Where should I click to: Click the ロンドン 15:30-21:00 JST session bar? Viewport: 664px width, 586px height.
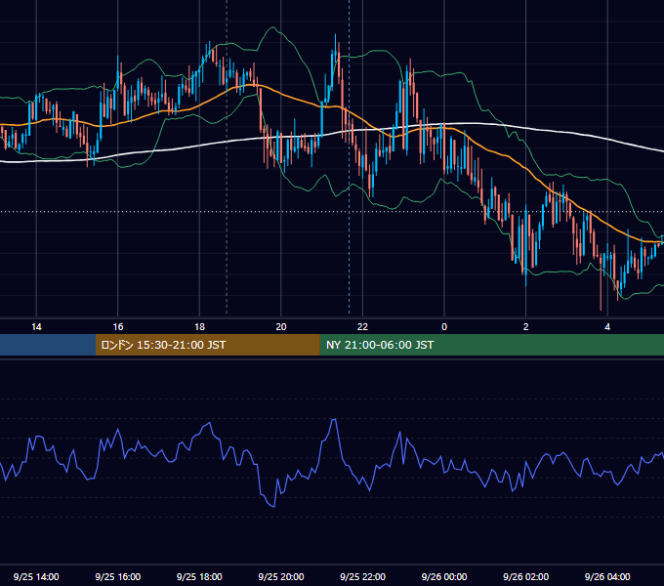coord(207,345)
